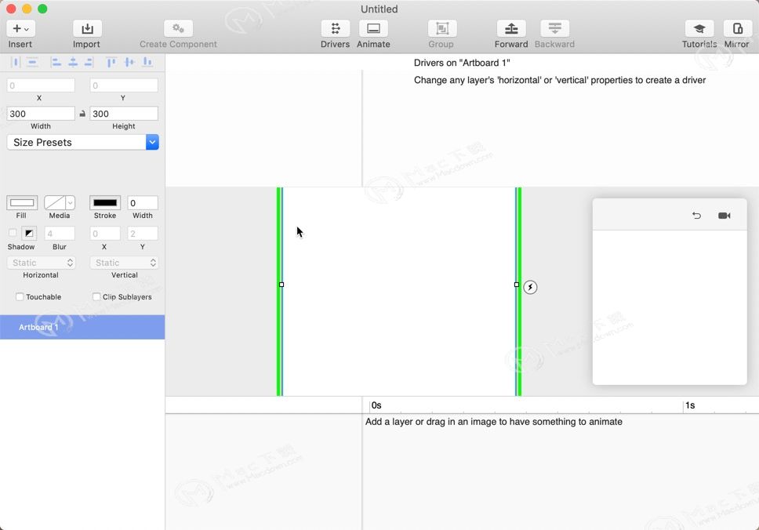Open the Vertical Static dropdown

124,263
